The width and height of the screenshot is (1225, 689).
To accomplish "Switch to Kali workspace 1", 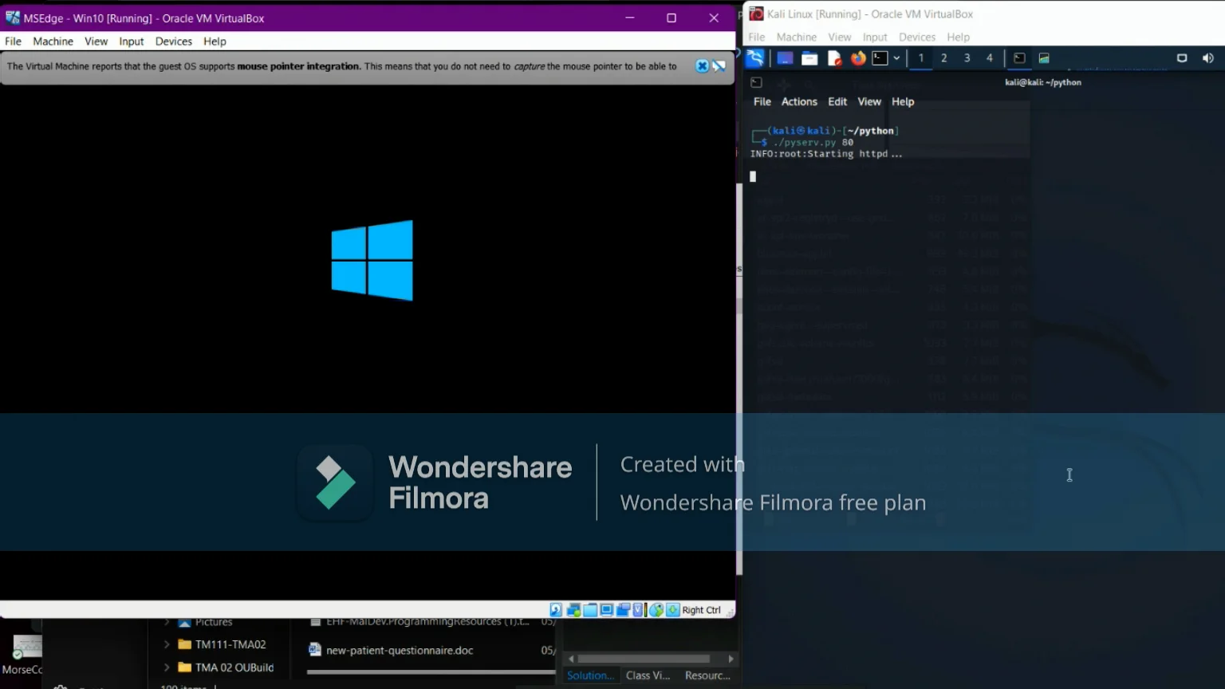I will coord(920,58).
